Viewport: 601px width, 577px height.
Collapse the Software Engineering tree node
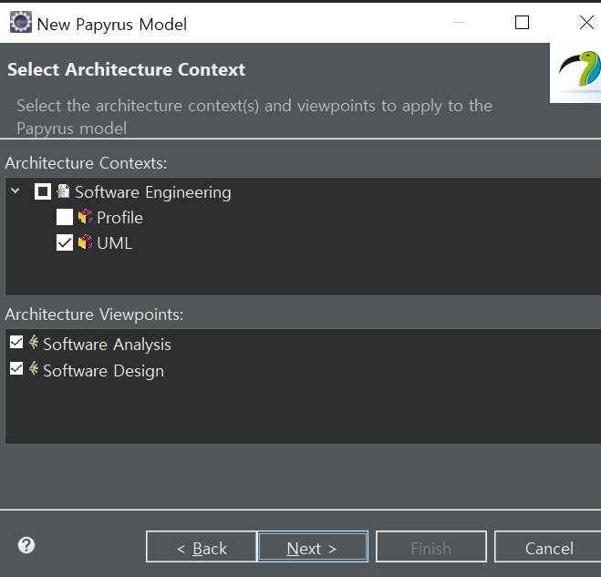(16, 191)
